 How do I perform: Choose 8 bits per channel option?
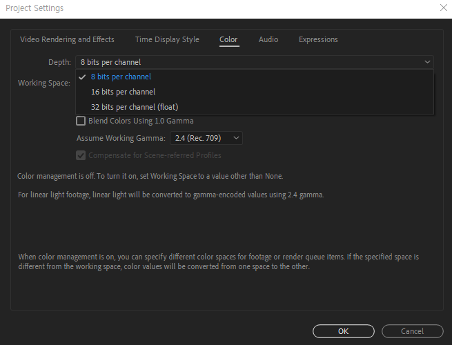pyautogui.click(x=255, y=77)
